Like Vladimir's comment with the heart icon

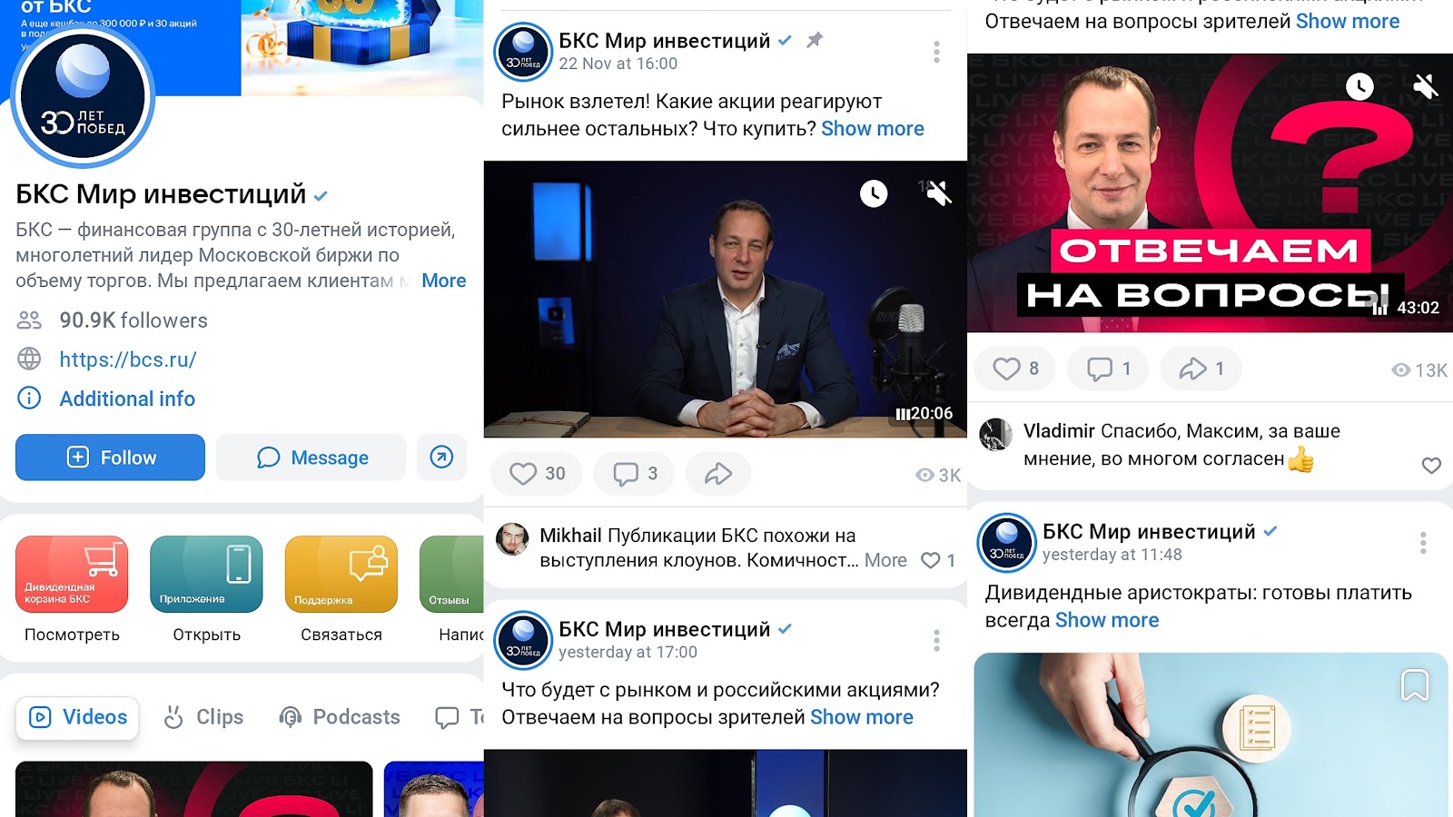1431,466
